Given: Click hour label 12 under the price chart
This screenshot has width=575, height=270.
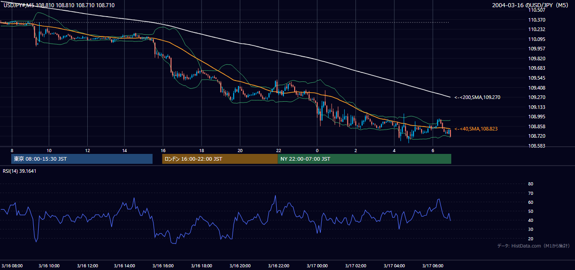Looking at the screenshot, I should (87, 150).
